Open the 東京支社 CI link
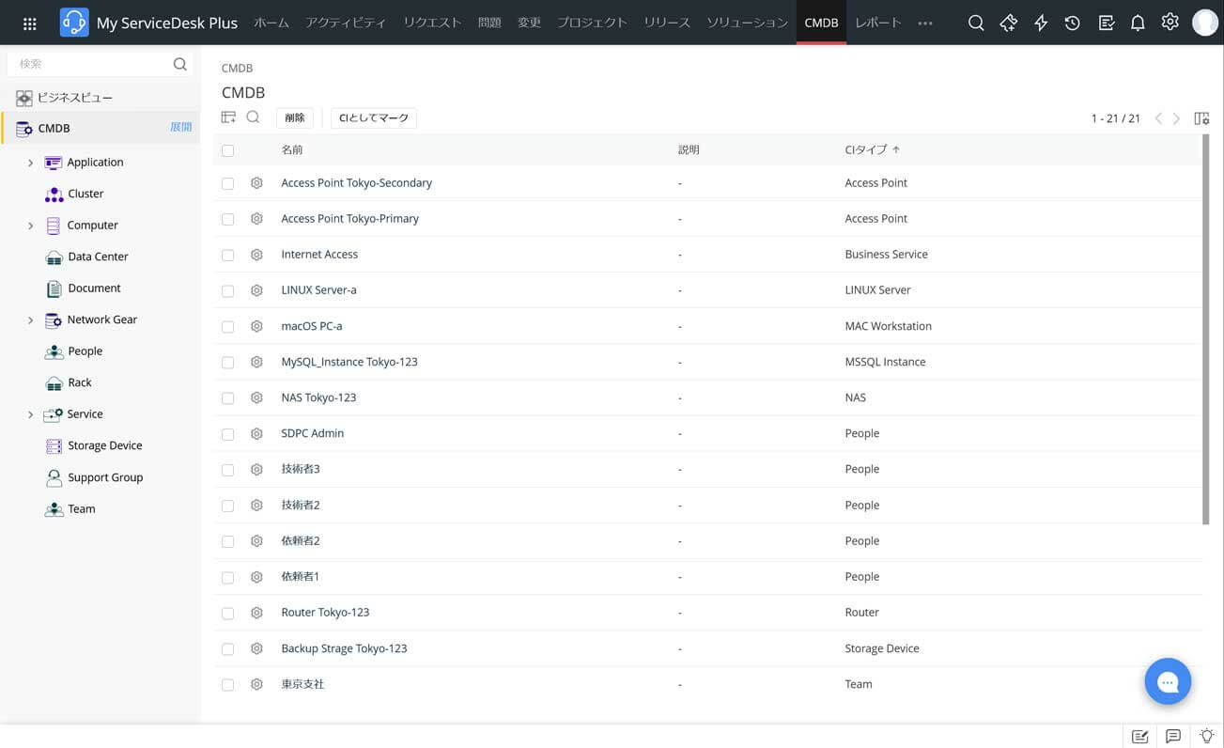 coord(302,684)
